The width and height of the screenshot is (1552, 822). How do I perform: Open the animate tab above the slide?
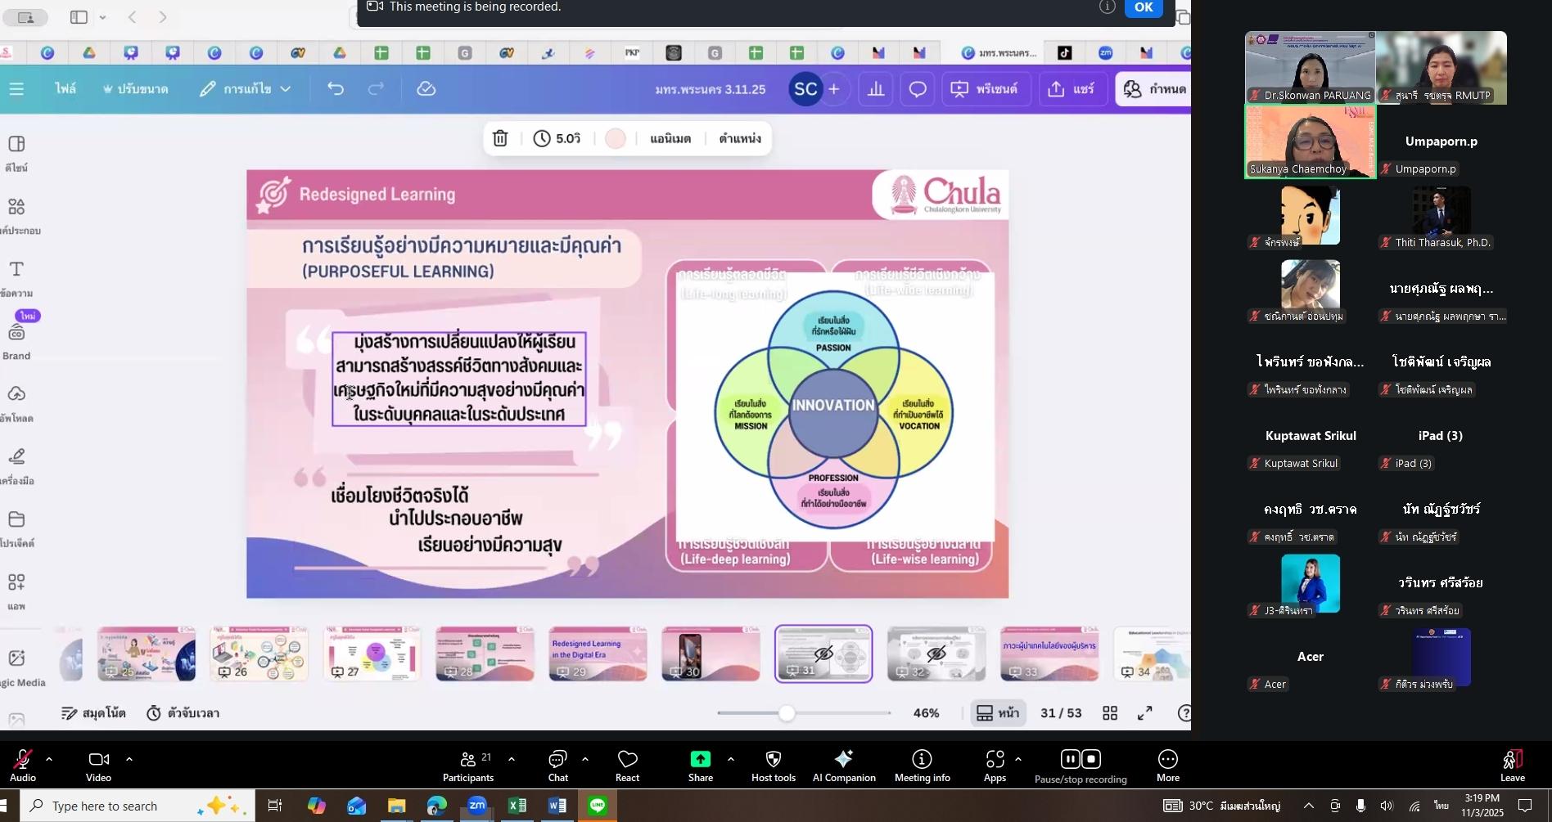pyautogui.click(x=670, y=139)
